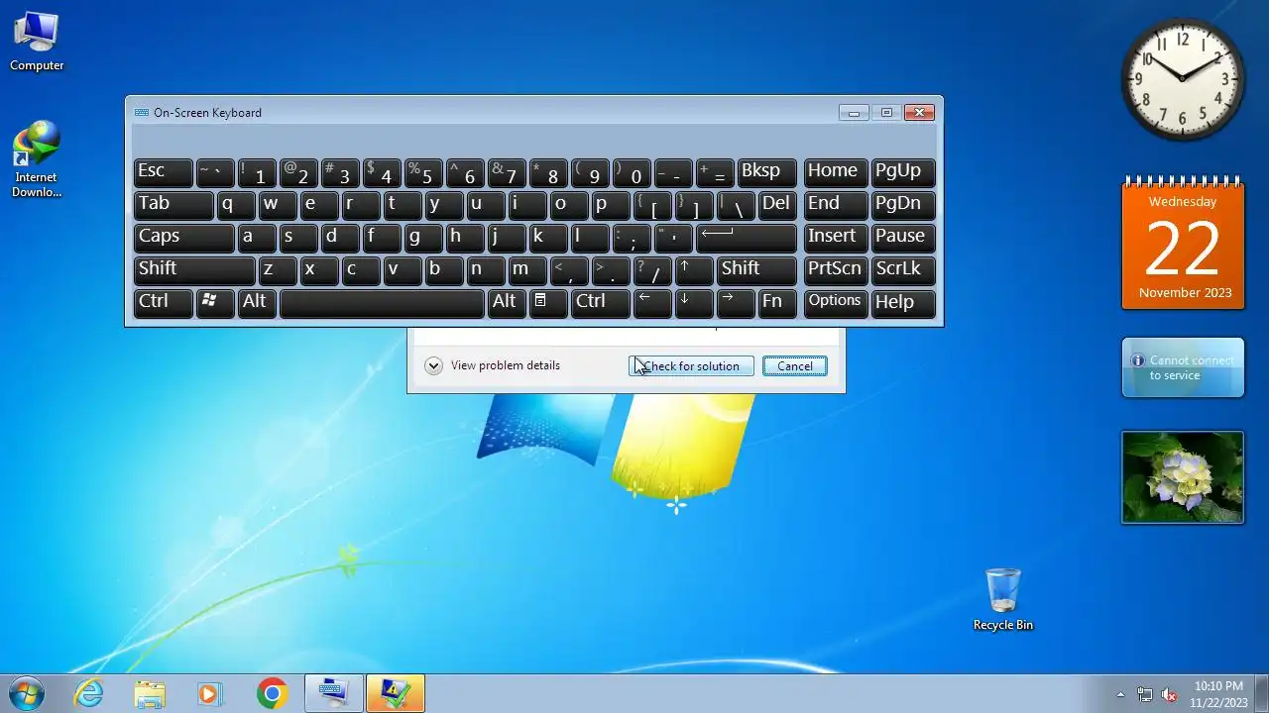Screen dimensions: 1269x713
Task: Click the Home key
Action: [835, 172]
